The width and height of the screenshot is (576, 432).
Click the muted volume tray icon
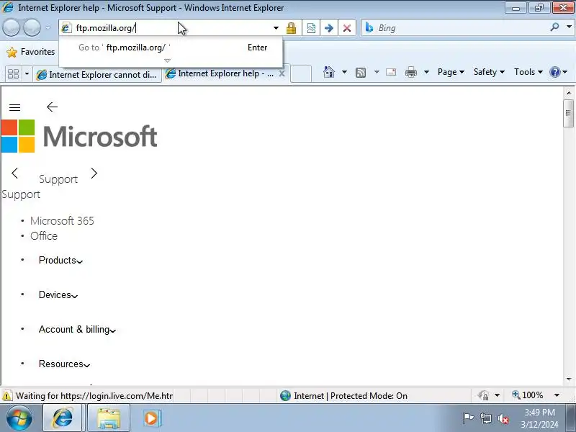point(503,418)
